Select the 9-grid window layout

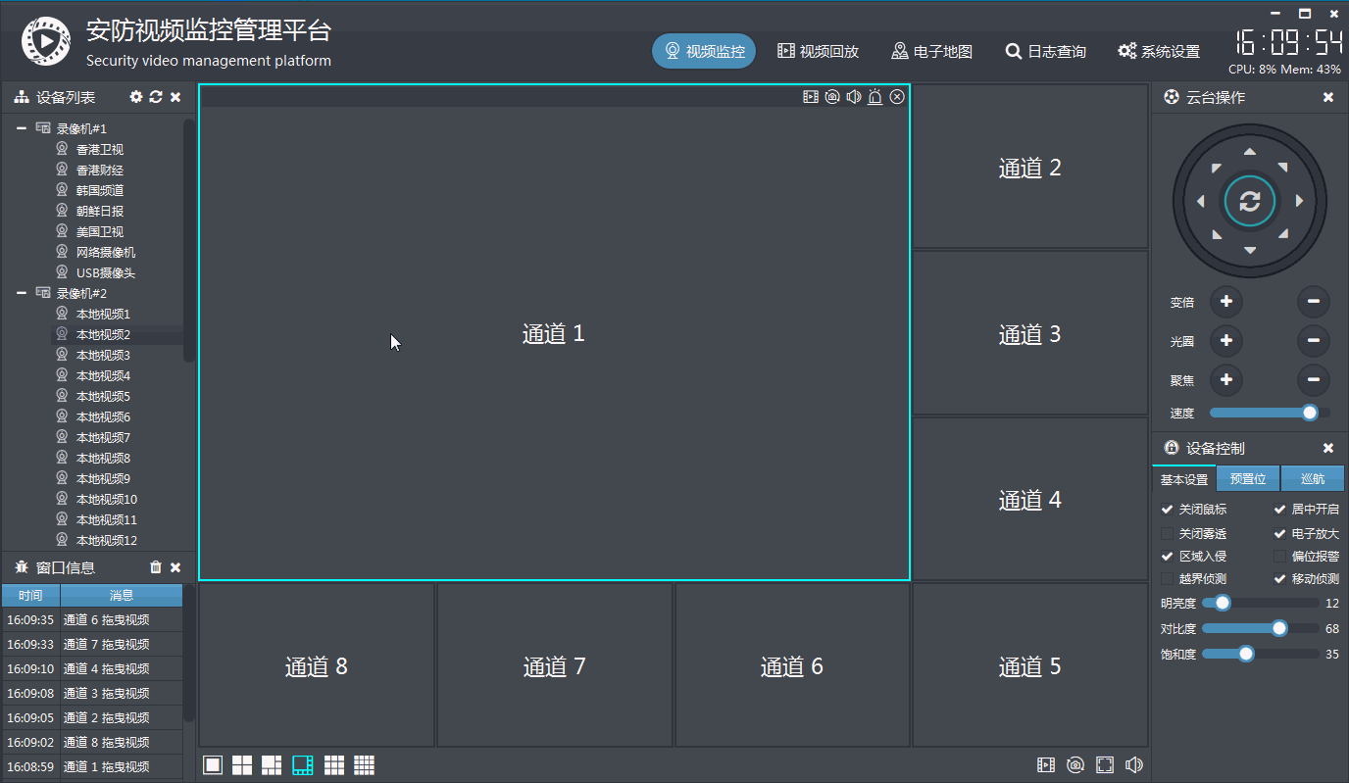(x=333, y=764)
